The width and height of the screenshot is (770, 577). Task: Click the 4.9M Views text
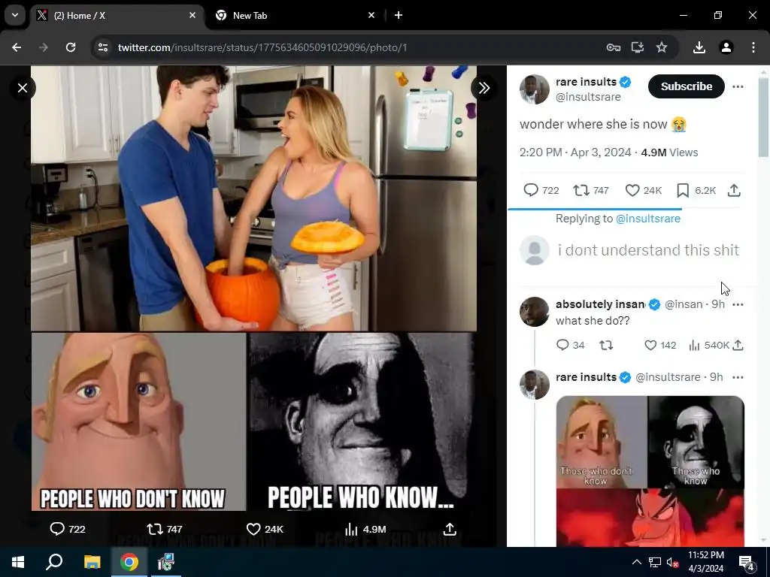pos(669,153)
